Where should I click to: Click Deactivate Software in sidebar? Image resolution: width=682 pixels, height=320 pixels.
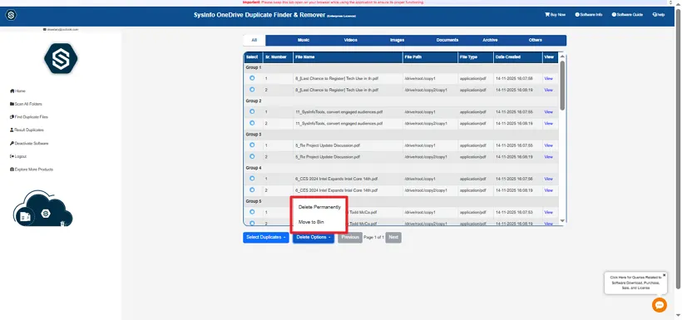point(29,144)
